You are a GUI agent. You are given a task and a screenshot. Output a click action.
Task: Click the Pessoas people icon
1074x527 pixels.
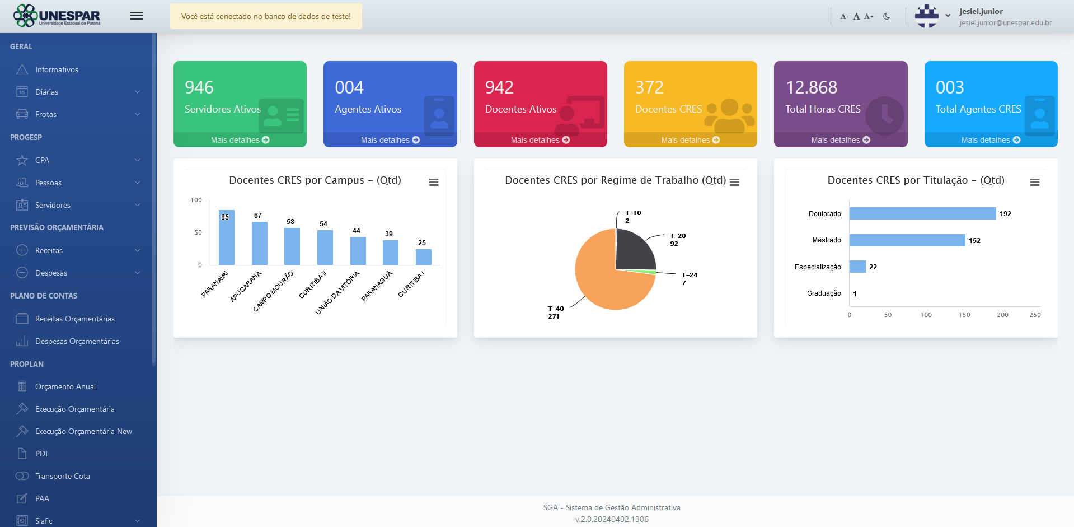(22, 183)
